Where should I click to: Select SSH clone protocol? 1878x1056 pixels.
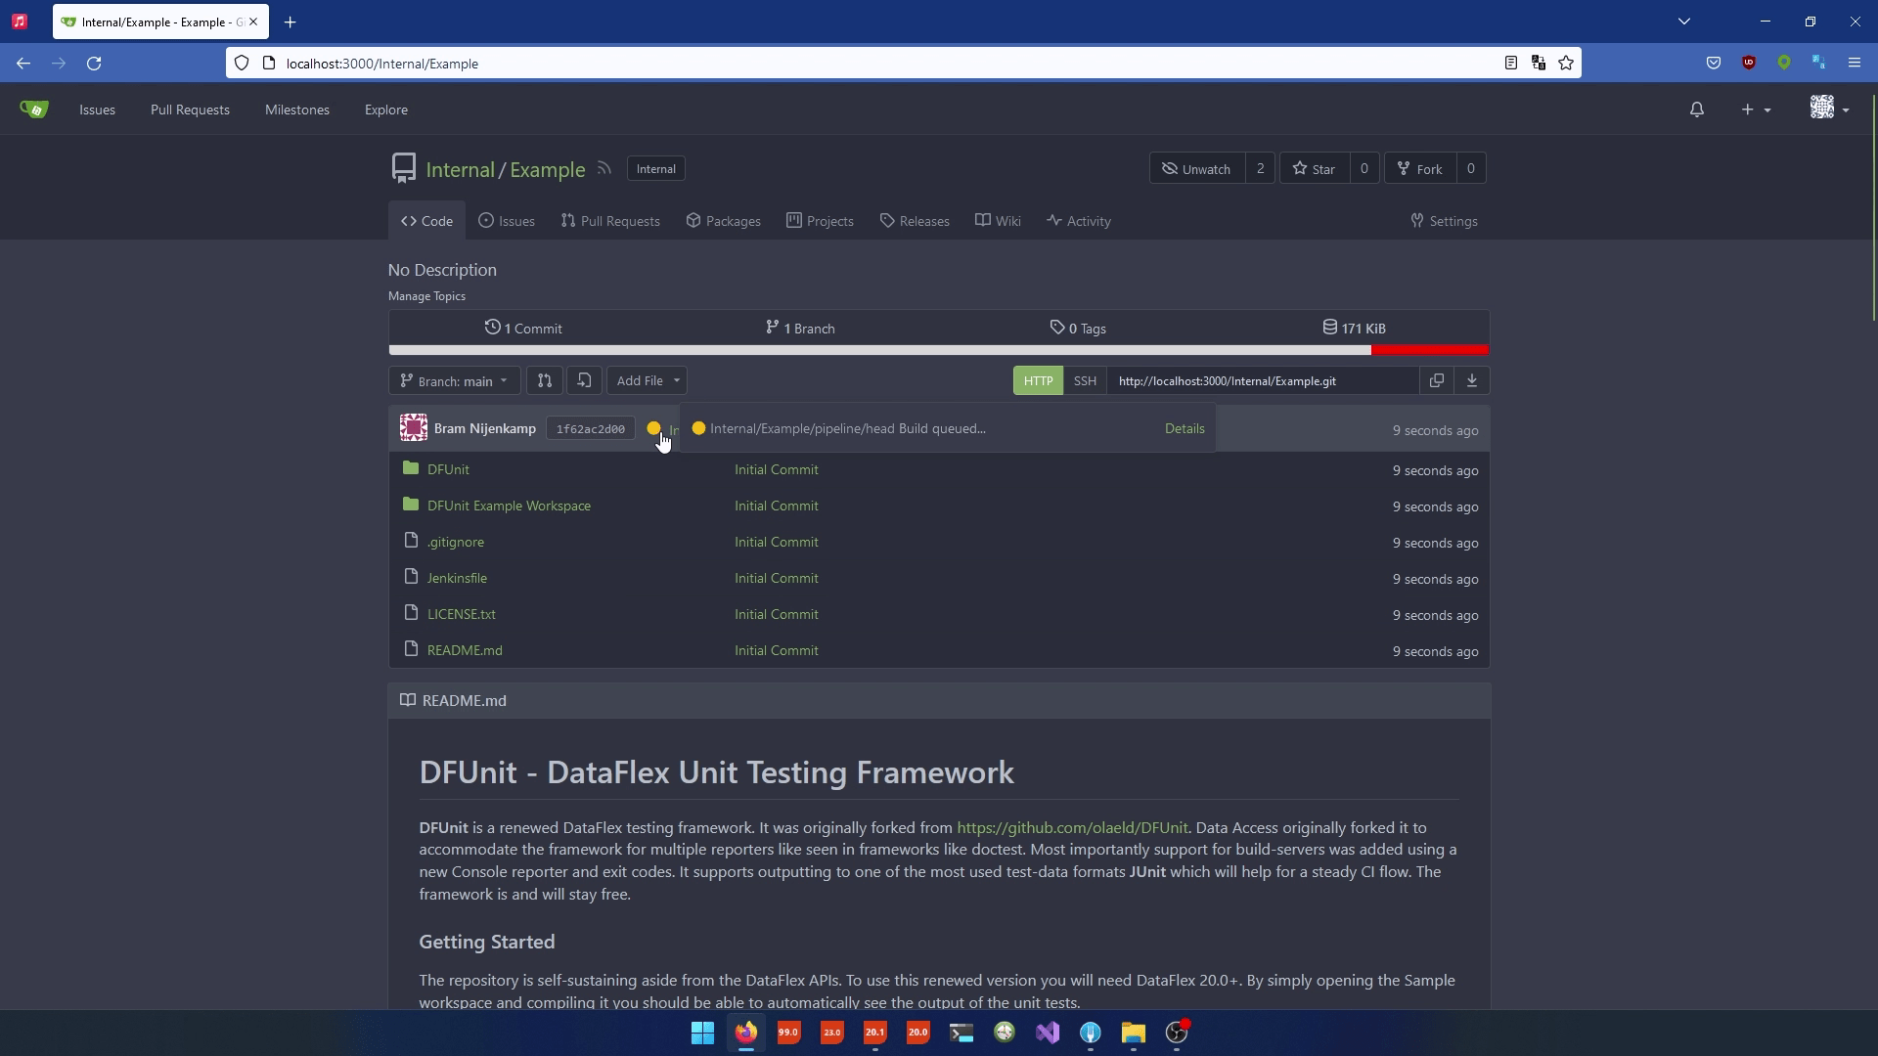(1085, 380)
